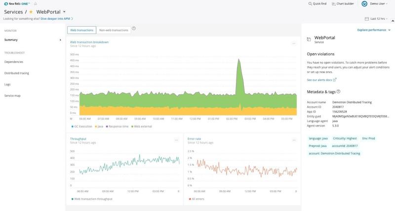Click the calendar icon next to time range
Image resolution: width=395 pixels, height=211 pixels.
pos(367,19)
